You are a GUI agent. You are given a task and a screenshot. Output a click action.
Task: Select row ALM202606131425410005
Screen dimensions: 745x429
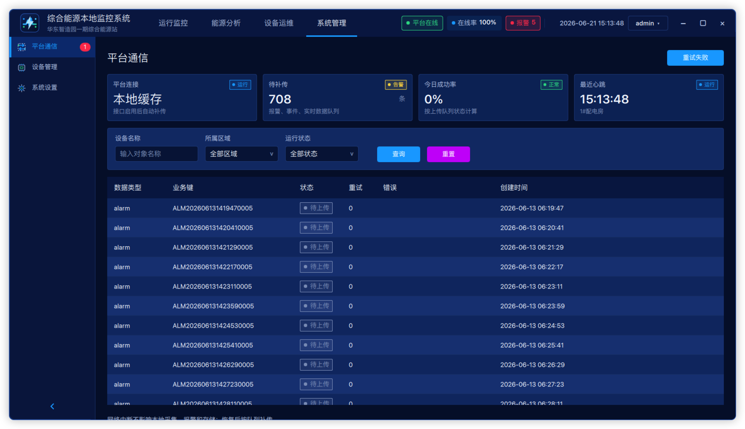(415, 345)
